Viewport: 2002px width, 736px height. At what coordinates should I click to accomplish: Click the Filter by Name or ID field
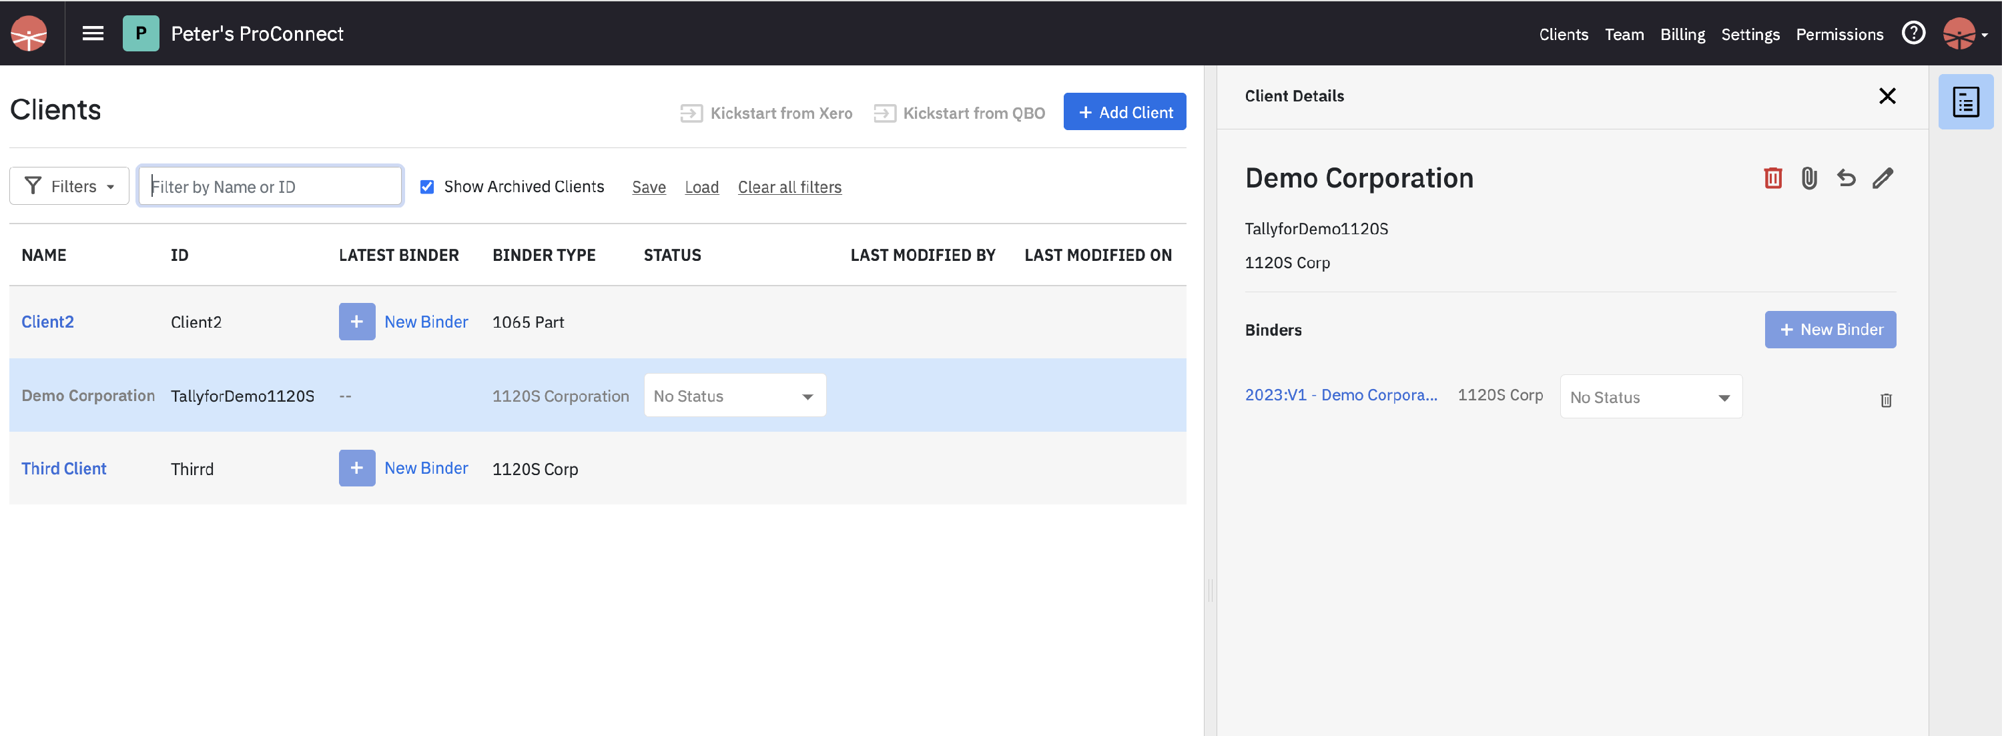[x=270, y=187]
